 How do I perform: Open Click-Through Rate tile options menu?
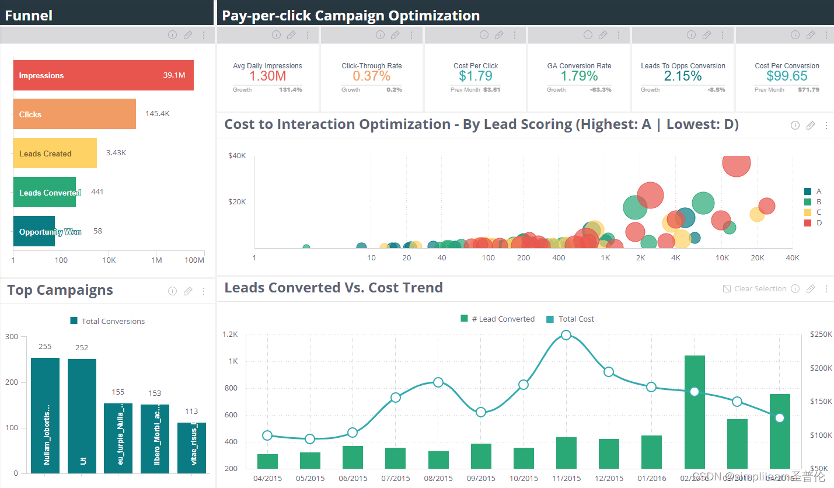411,35
